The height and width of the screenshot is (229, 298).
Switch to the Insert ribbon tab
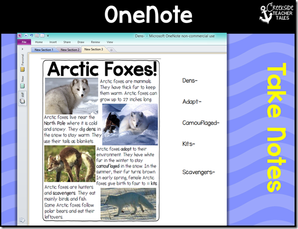(x=53, y=42)
